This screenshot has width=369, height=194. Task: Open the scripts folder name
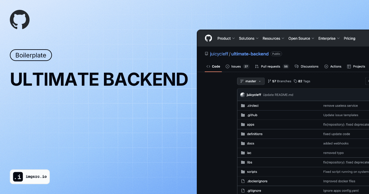click(x=252, y=172)
